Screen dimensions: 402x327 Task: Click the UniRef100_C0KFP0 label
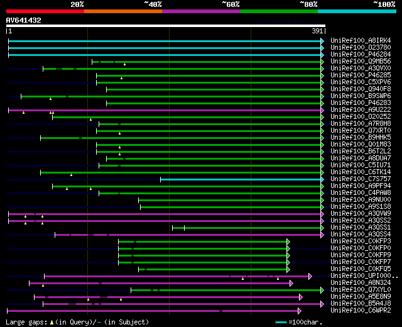click(x=361, y=248)
